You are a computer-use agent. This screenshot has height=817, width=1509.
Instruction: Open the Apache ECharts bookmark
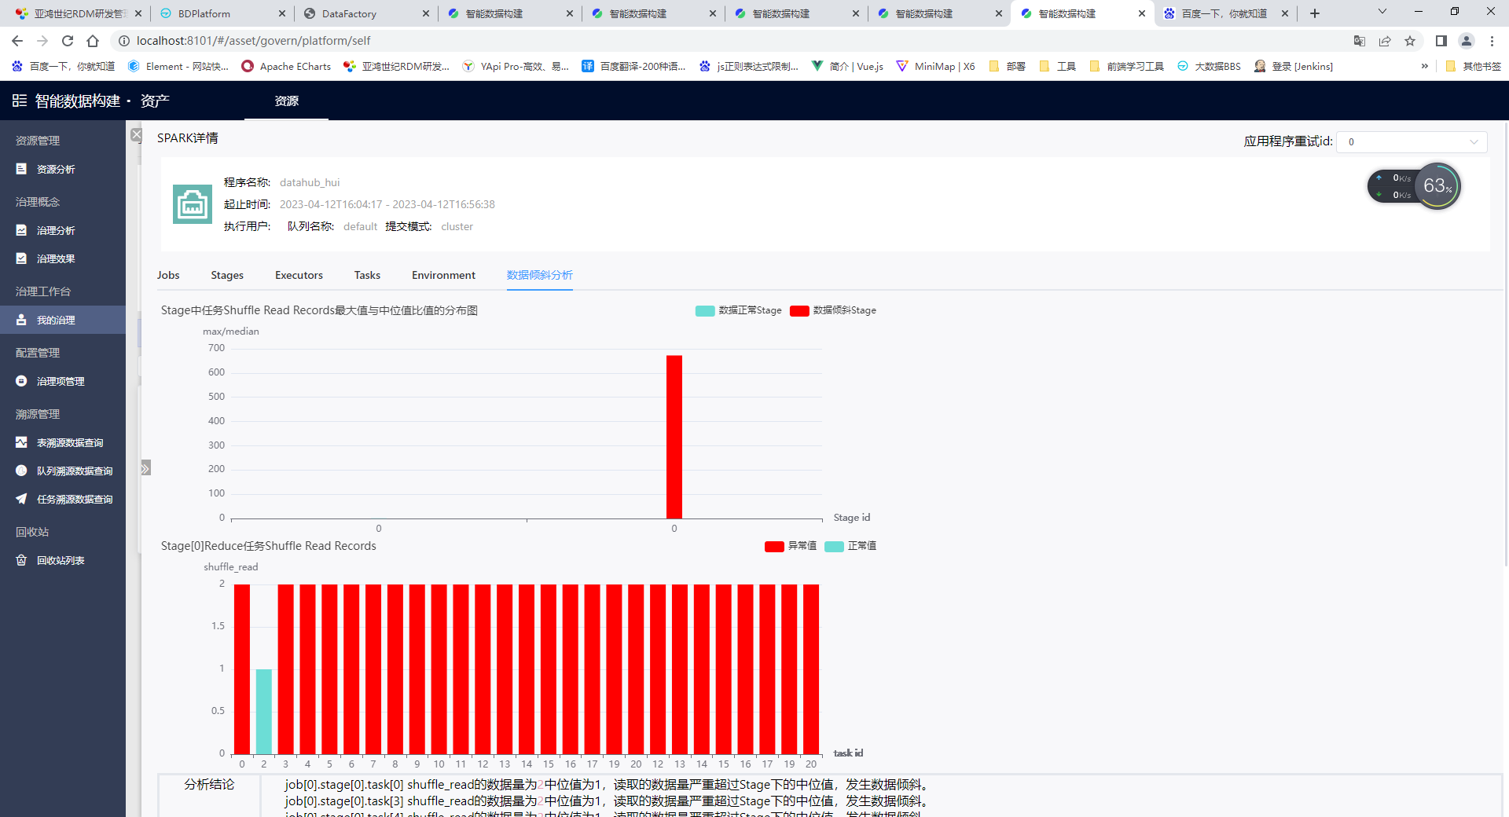tap(286, 66)
